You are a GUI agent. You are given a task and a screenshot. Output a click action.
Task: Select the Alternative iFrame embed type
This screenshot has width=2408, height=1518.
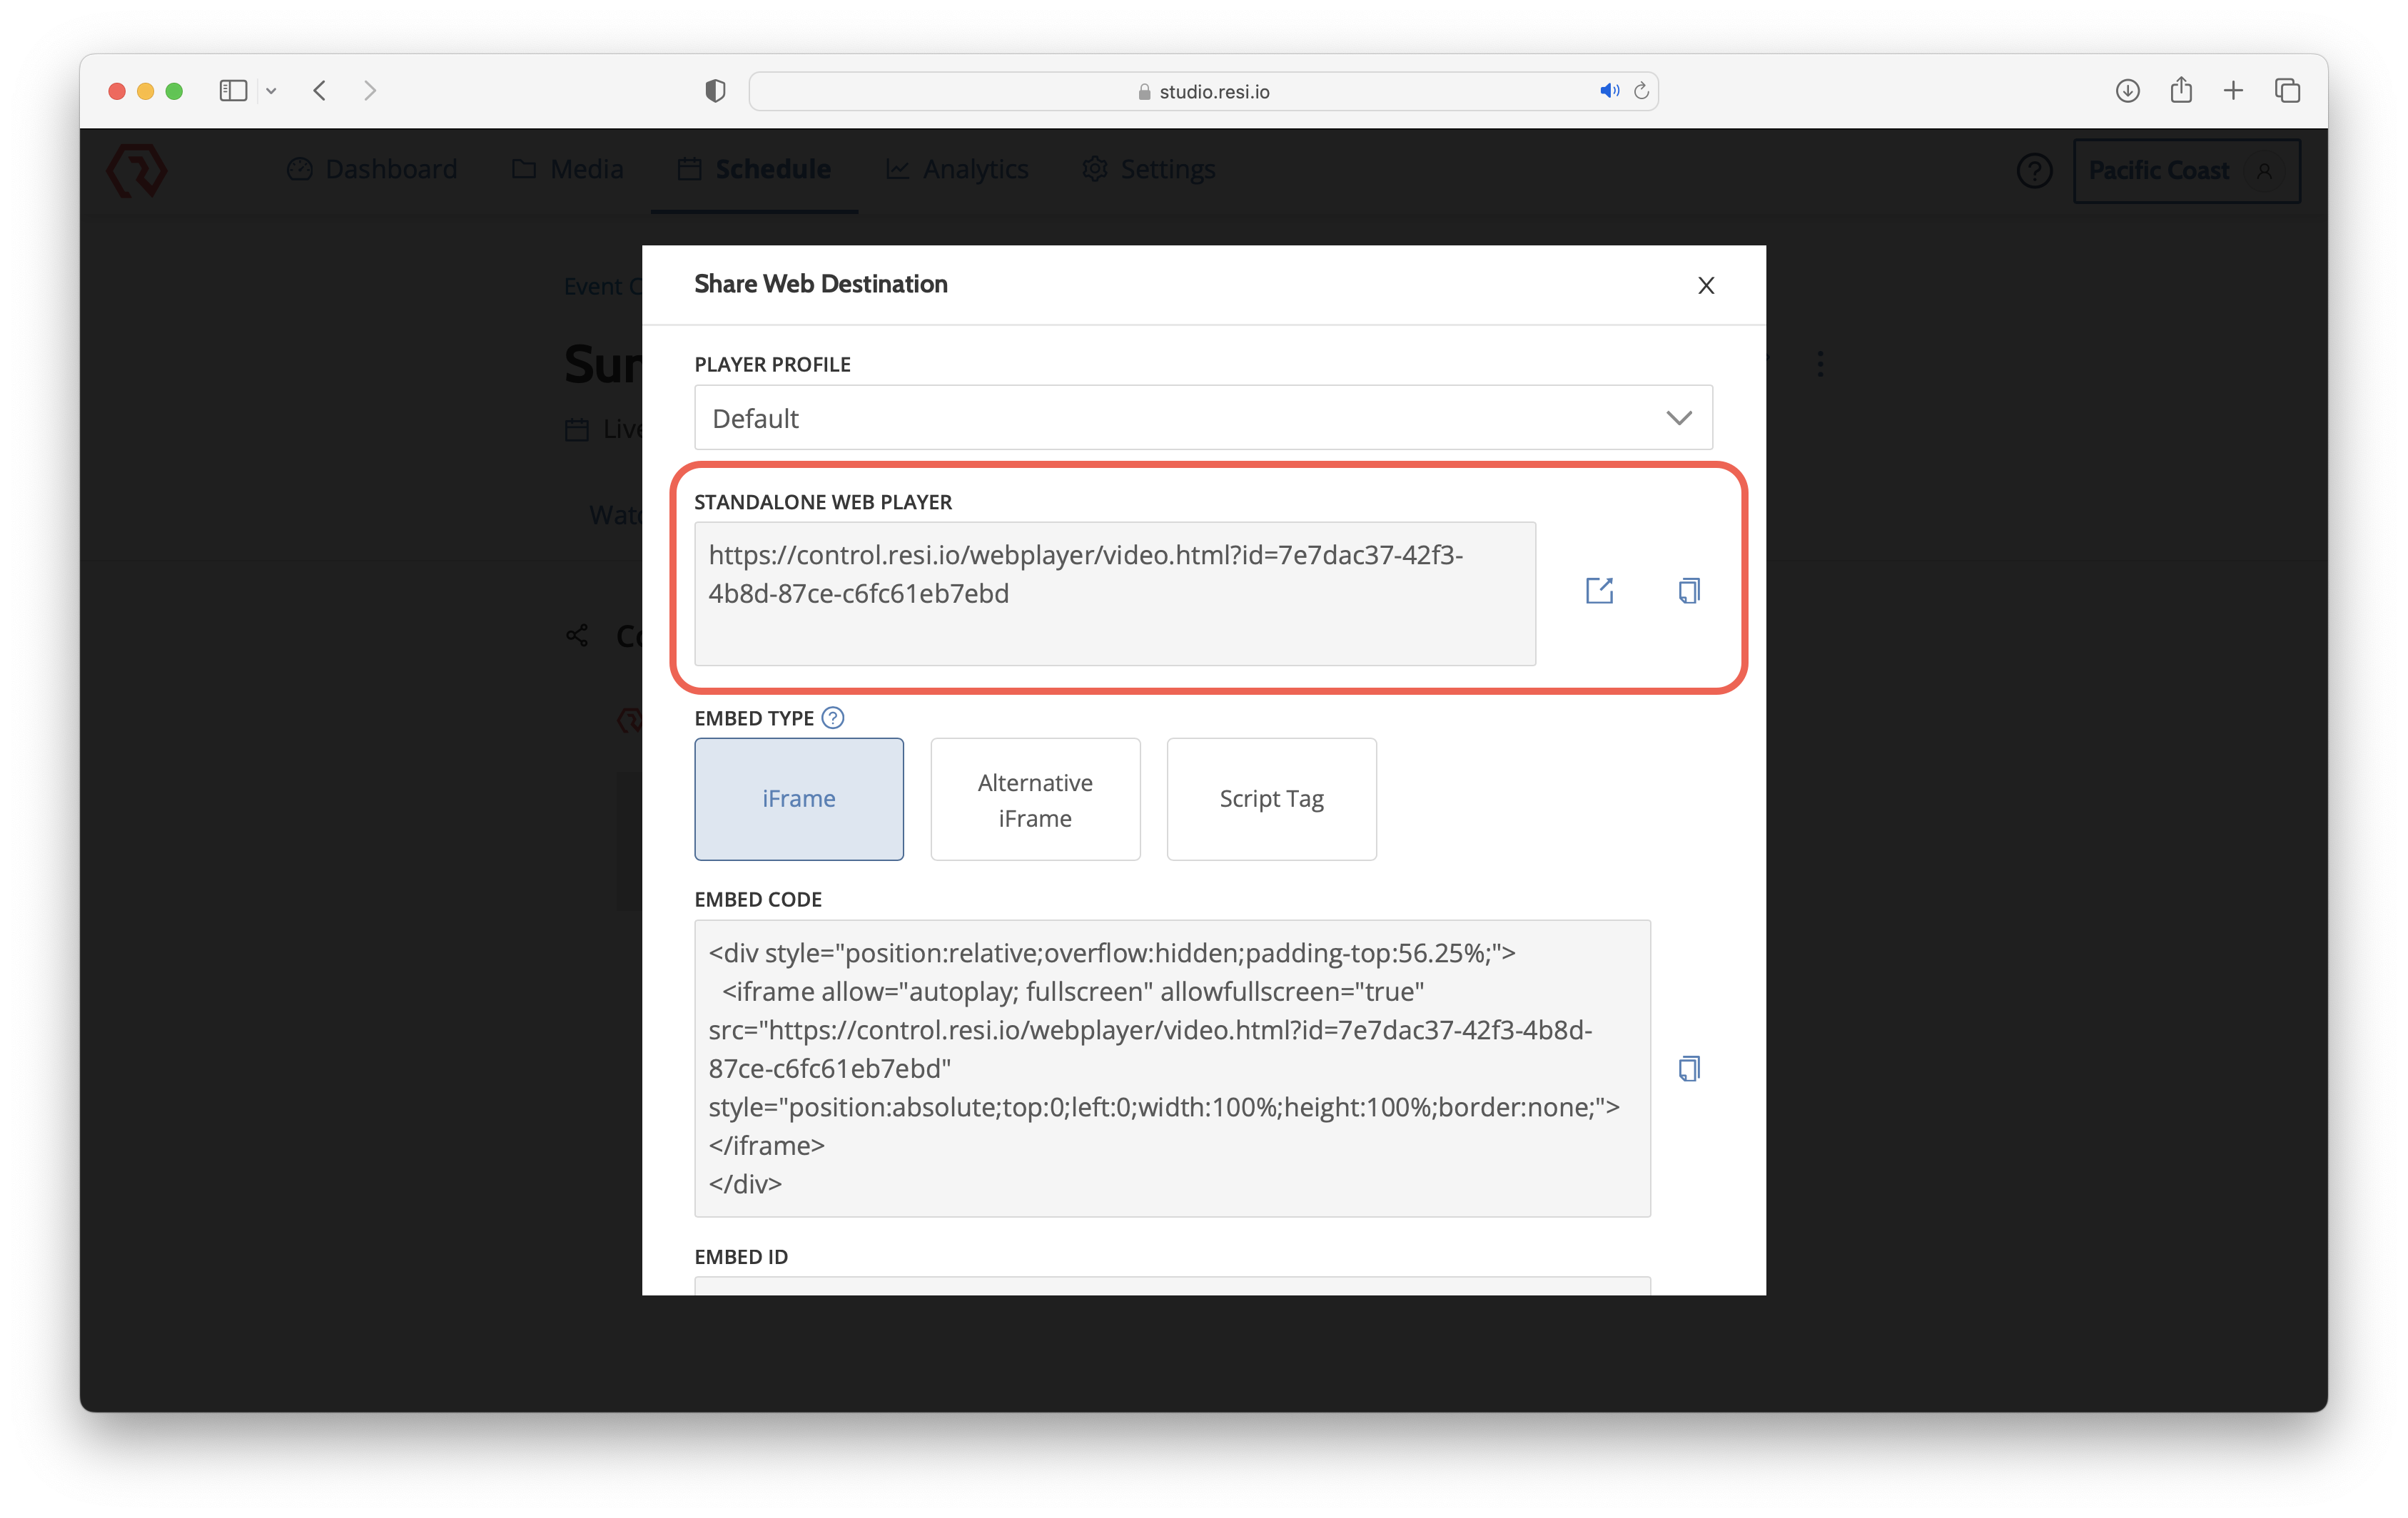pyautogui.click(x=1035, y=798)
